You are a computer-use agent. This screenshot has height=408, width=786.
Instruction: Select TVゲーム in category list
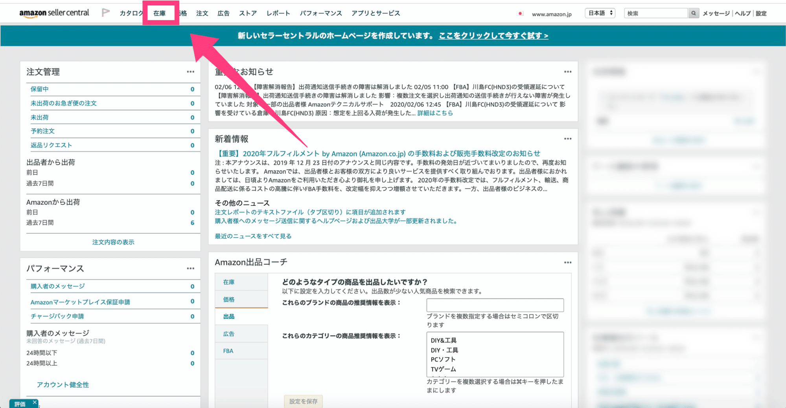443,369
